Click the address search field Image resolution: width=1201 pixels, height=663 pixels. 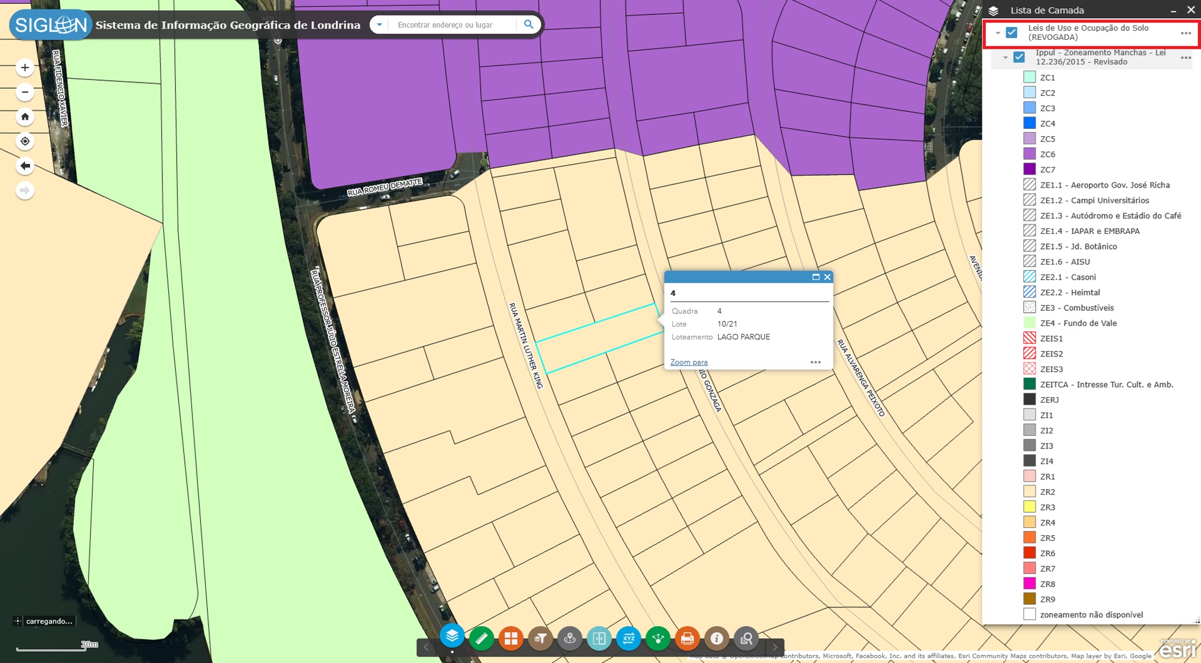pos(454,24)
